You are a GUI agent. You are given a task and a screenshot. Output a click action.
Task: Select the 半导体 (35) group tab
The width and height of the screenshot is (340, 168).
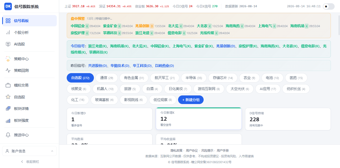point(194,78)
